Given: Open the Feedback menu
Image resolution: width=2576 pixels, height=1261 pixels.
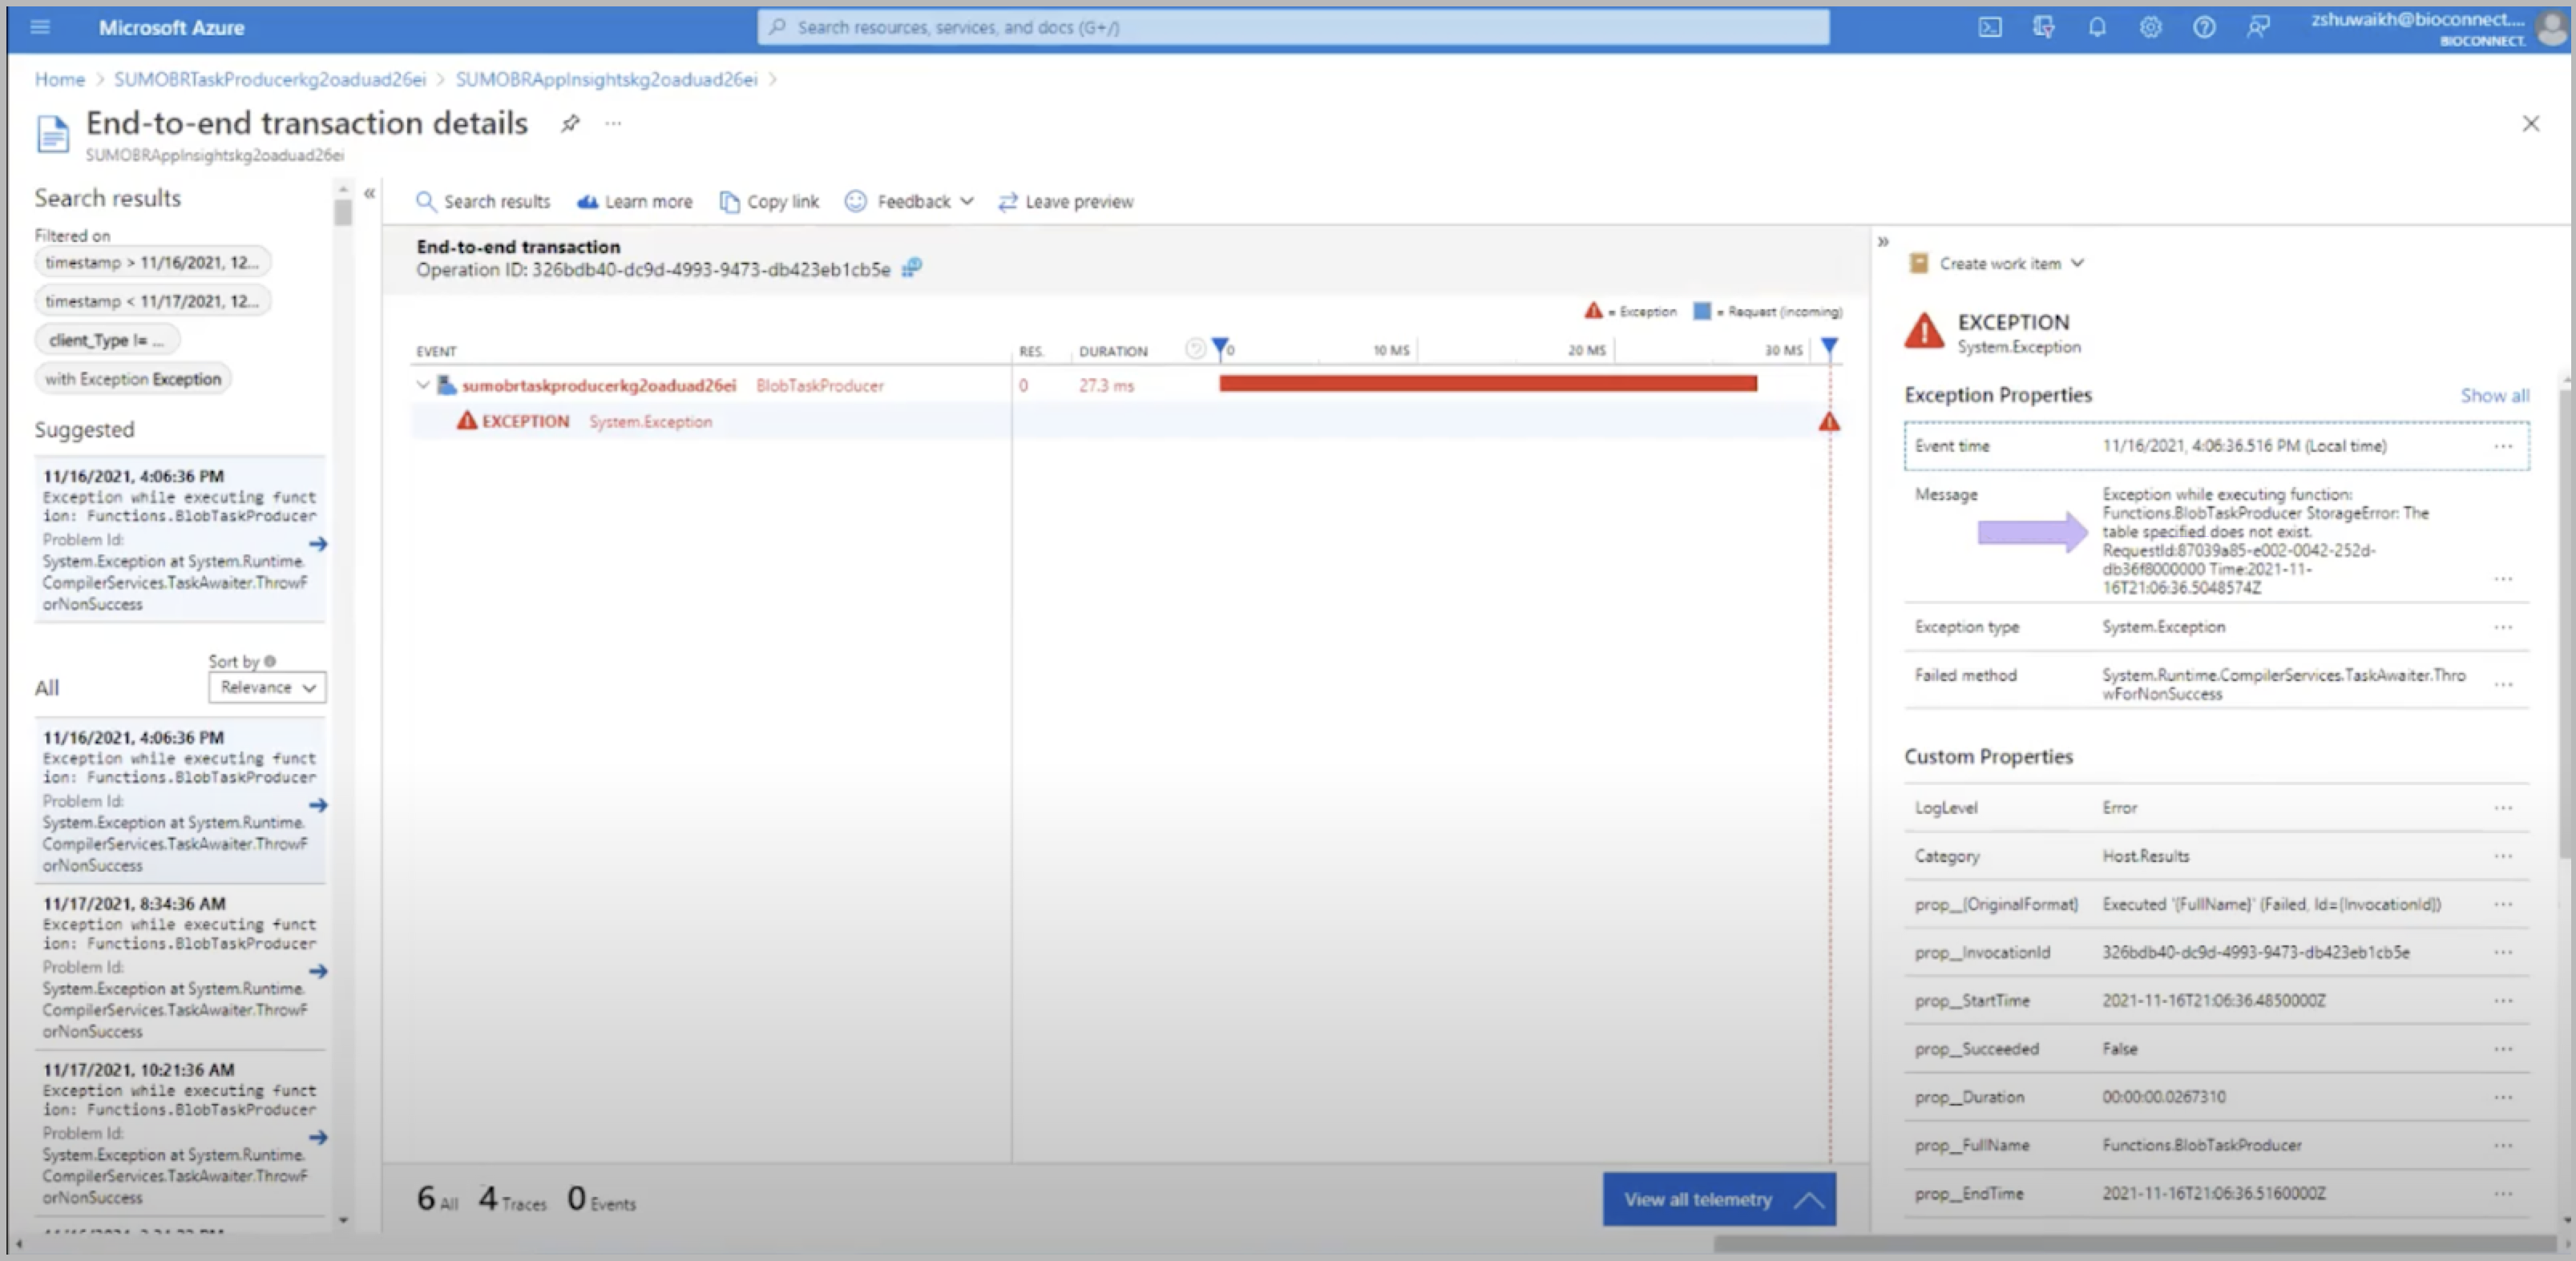Looking at the screenshot, I should tap(909, 202).
